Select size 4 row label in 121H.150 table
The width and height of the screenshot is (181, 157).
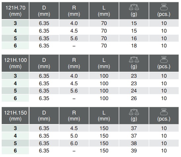coord(15,136)
